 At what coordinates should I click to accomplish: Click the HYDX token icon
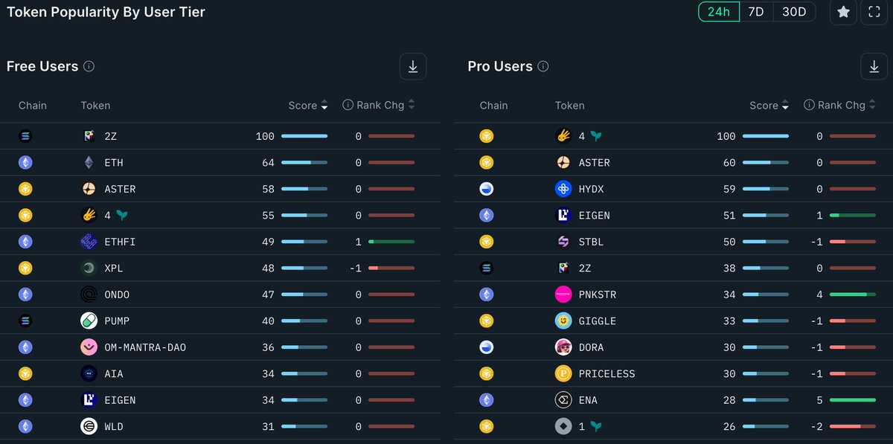(x=563, y=189)
